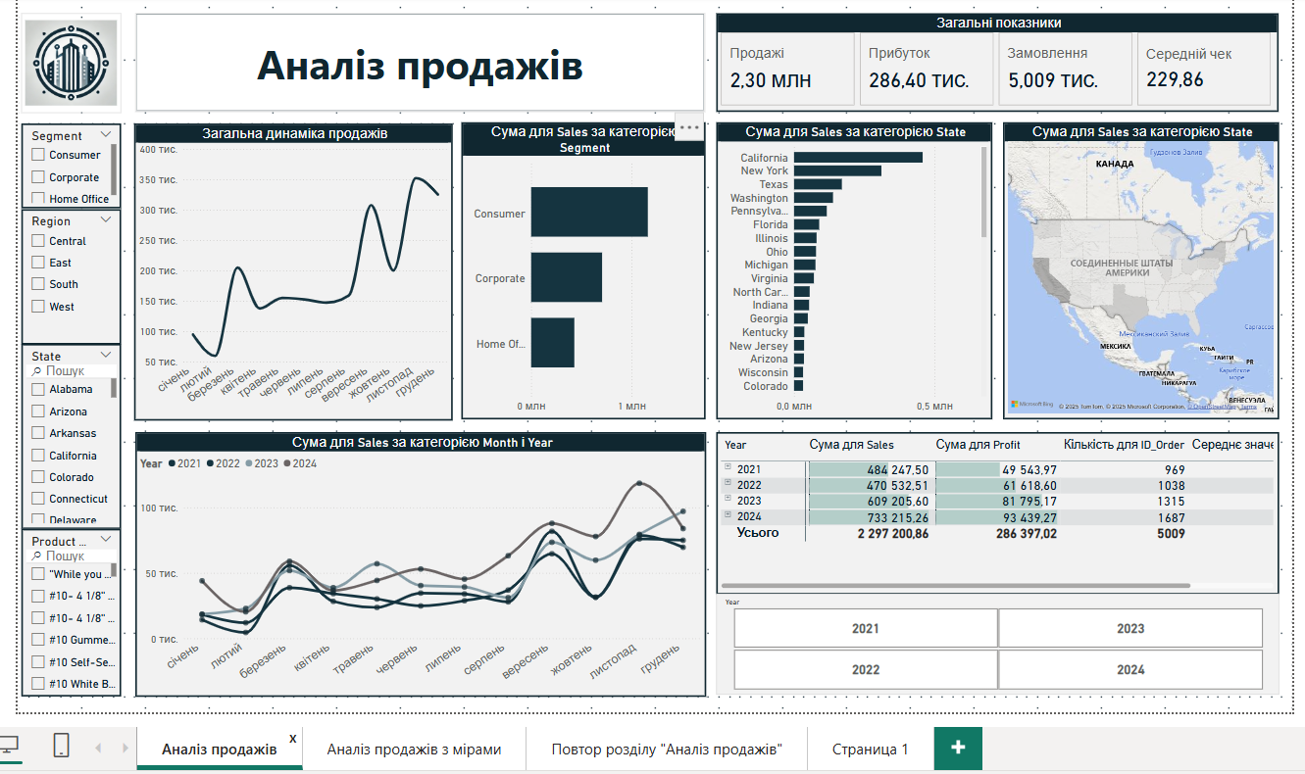
Task: Click the matrix table horizontal scrollbar
Action: click(x=956, y=585)
